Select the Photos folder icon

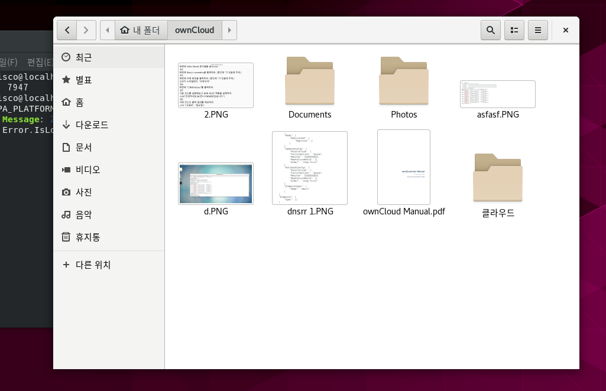point(404,81)
